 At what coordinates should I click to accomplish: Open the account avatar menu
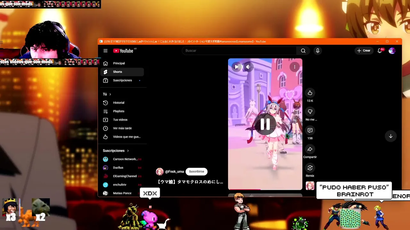pos(392,50)
